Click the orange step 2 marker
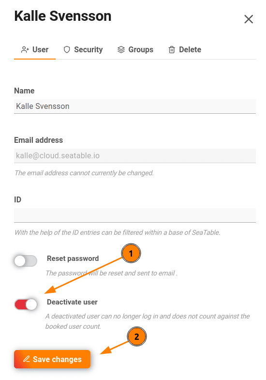Viewport: 266px width, 380px height. pos(137,336)
